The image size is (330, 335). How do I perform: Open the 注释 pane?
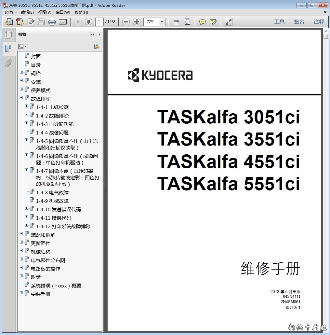click(319, 22)
